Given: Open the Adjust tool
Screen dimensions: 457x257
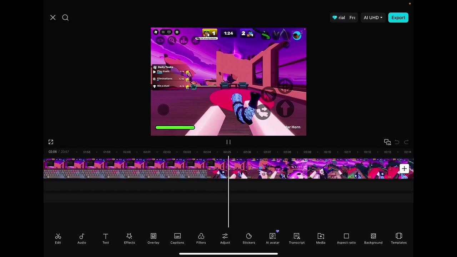Looking at the screenshot, I should [225, 238].
